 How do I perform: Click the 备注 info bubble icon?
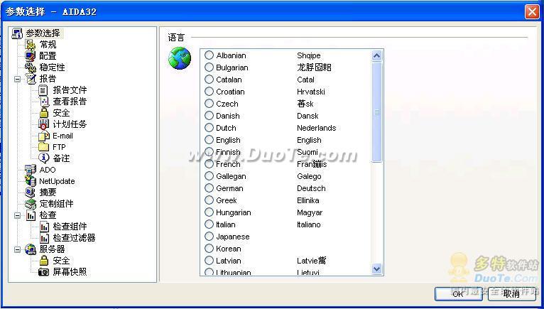pos(44,158)
